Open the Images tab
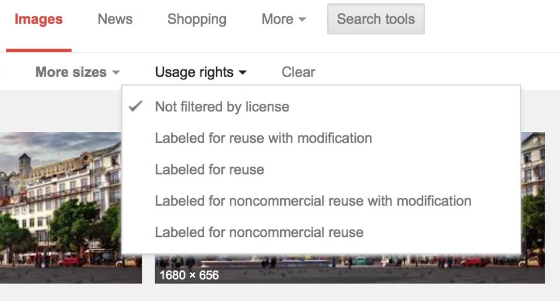 (x=38, y=19)
